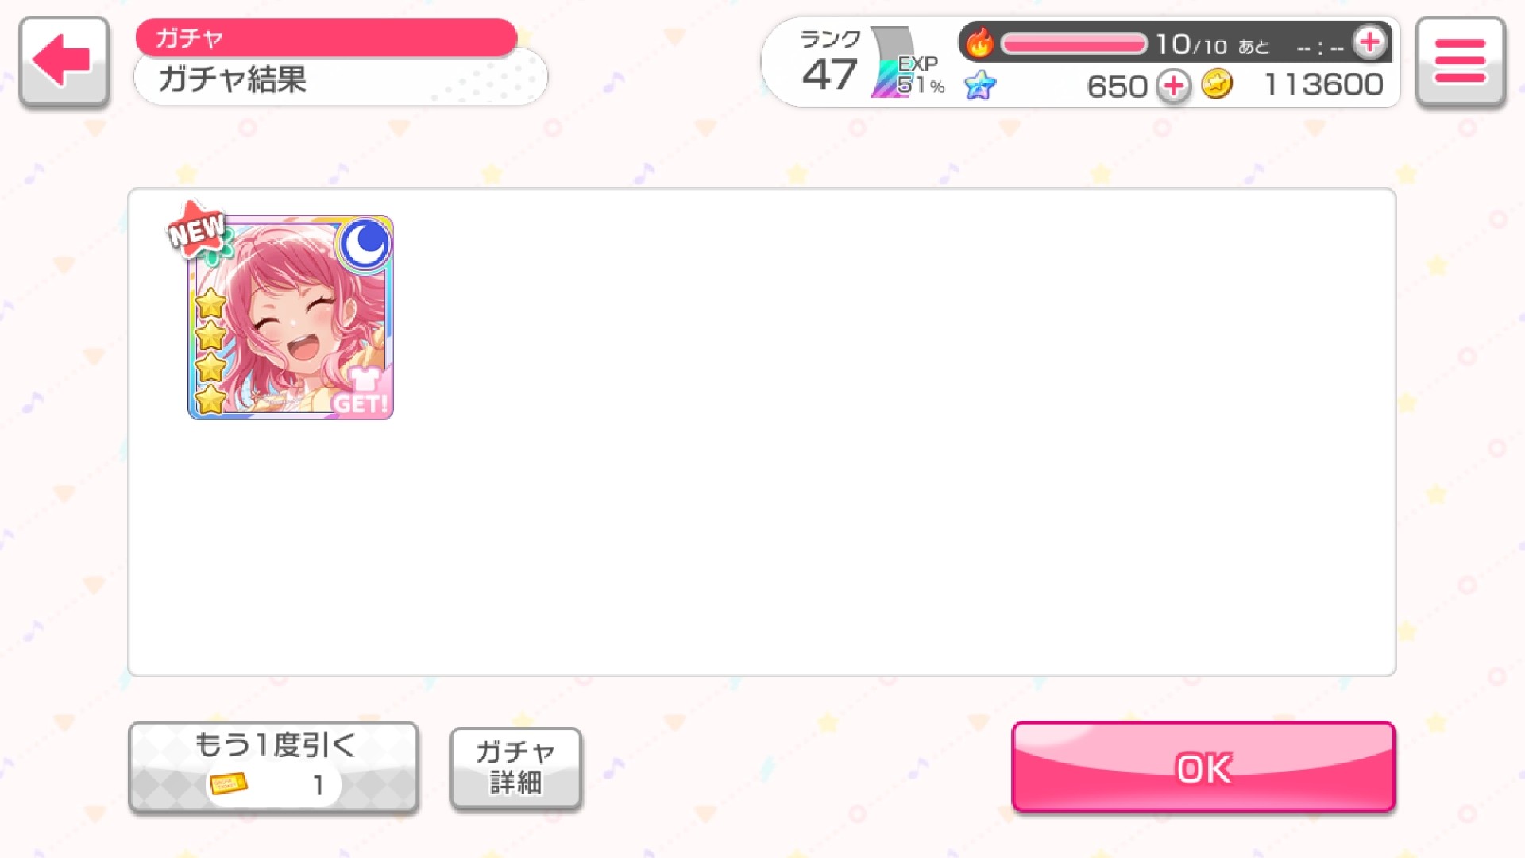Tap the NEW badge on the card

(196, 230)
